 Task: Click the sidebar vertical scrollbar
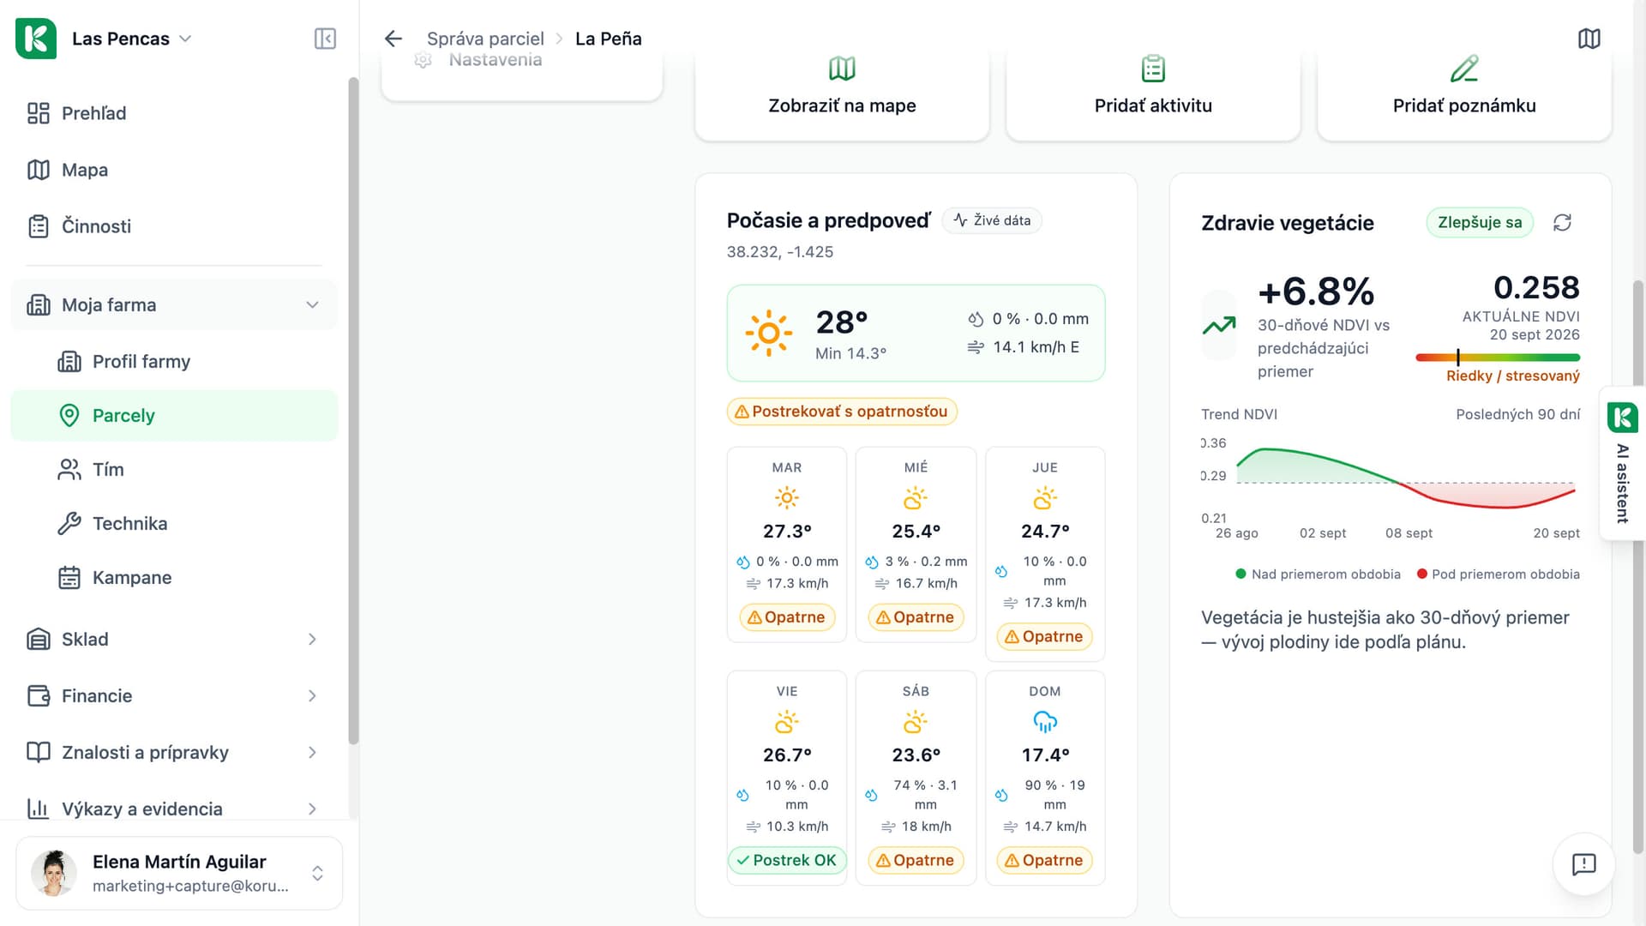pos(353,412)
